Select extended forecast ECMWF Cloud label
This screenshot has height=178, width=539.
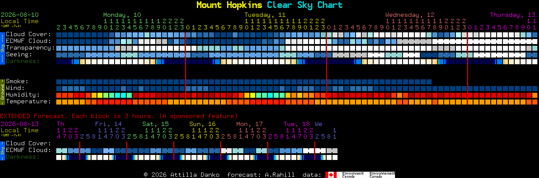click(29, 150)
